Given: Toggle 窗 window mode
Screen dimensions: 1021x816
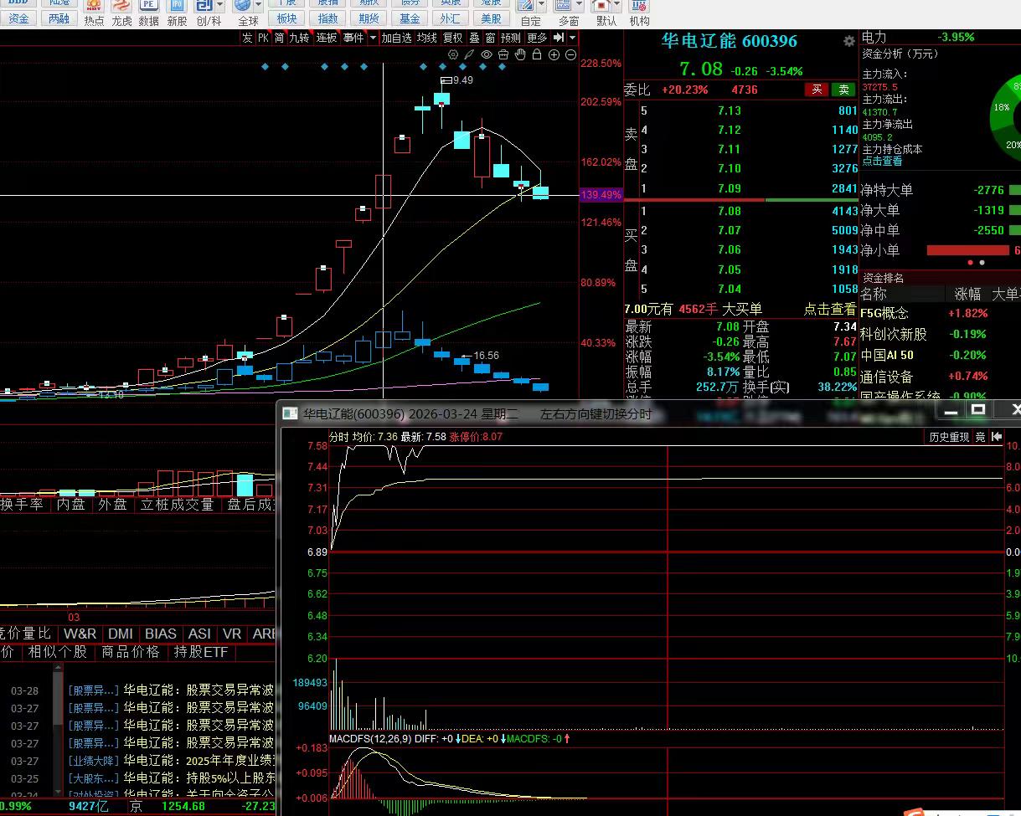Looking at the screenshot, I should 490,38.
